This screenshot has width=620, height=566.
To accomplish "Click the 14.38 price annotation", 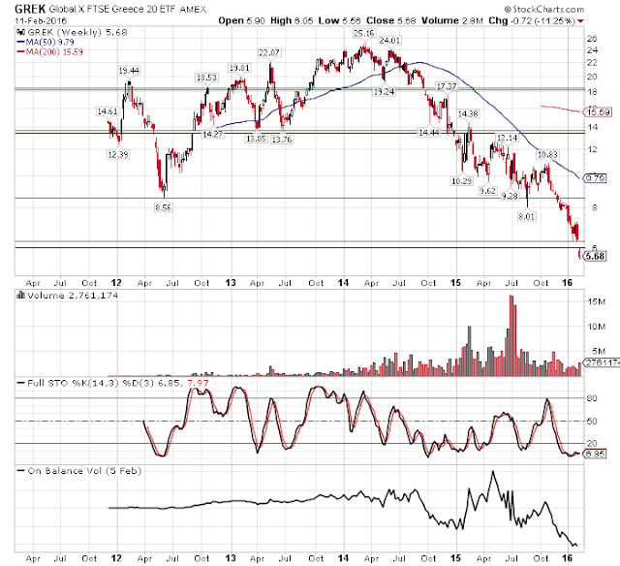I will pyautogui.click(x=468, y=114).
